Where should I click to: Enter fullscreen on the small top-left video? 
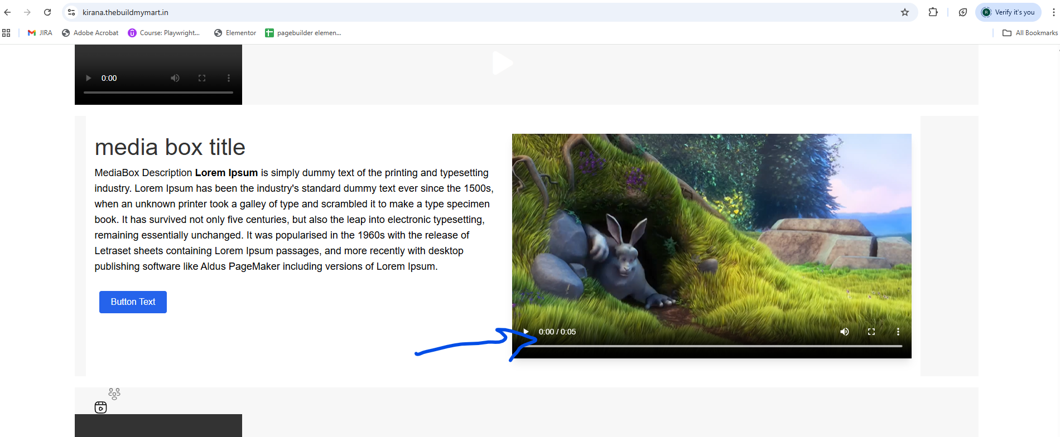[202, 78]
